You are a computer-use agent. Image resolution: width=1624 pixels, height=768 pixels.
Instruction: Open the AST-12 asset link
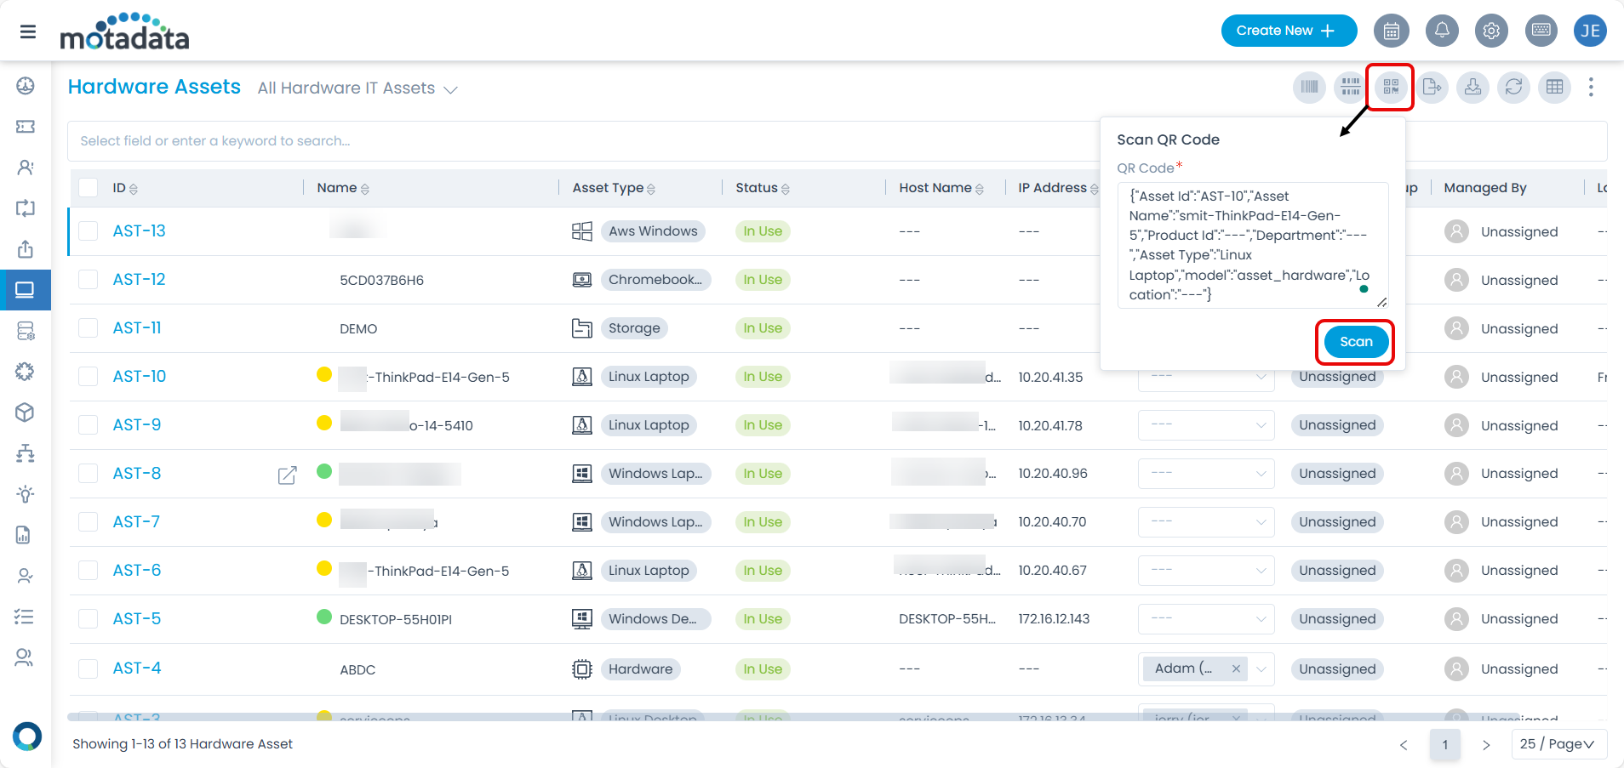[x=139, y=280]
